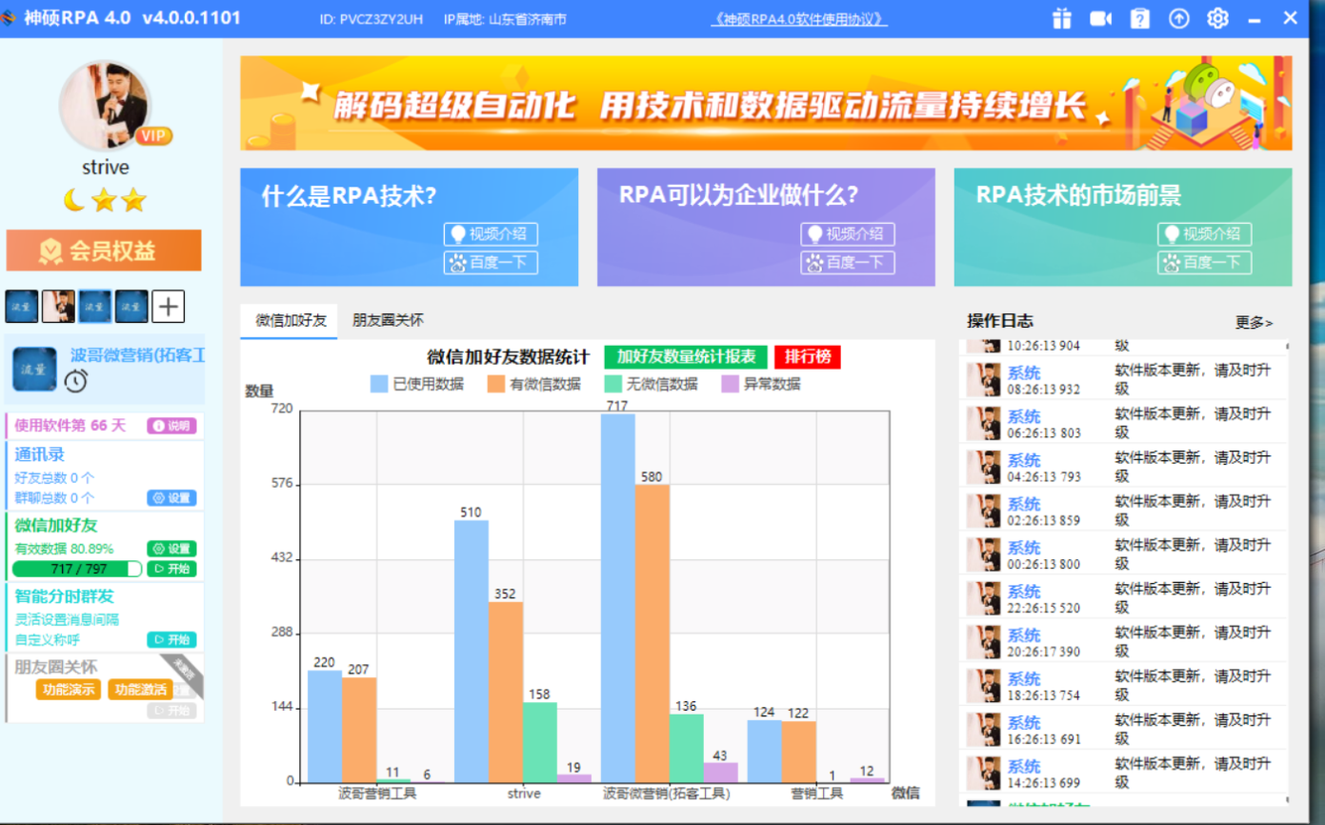Toggle 异常数据 purple legend swatch
The image size is (1325, 825).
pos(731,384)
